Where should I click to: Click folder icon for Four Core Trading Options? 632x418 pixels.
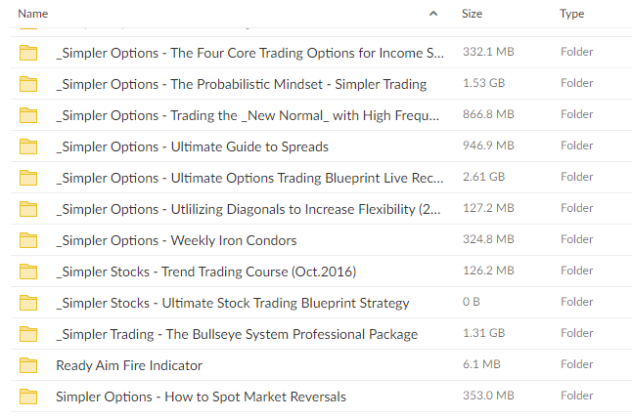point(28,53)
